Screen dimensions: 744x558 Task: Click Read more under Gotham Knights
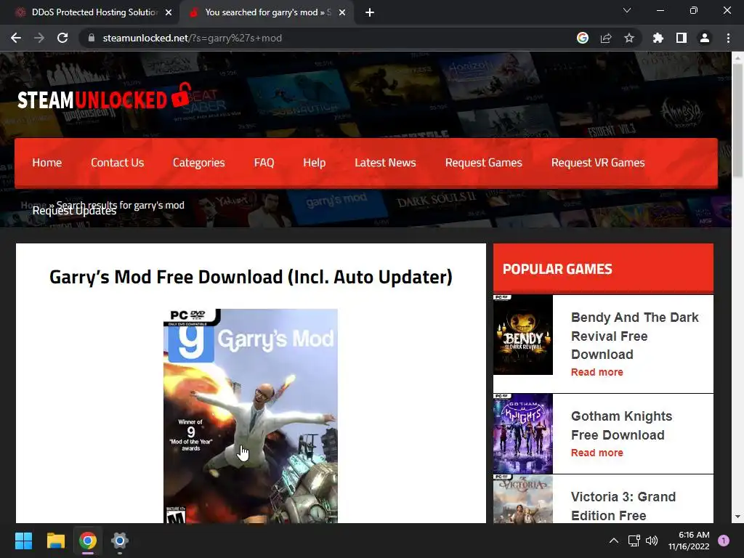tap(597, 453)
